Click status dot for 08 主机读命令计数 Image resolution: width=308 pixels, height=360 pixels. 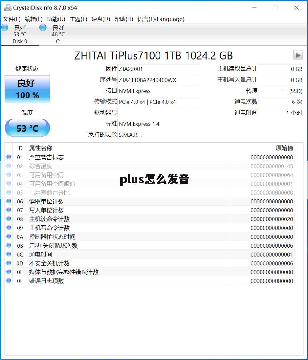(9, 219)
